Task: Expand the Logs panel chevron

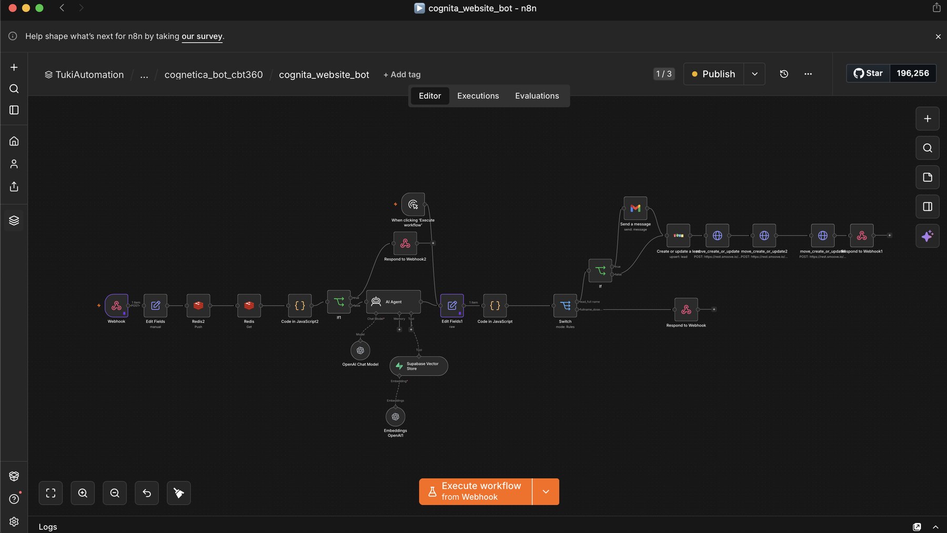Action: (935, 527)
